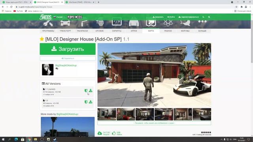Select the ТРАНСПОРТ tab

(65, 31)
